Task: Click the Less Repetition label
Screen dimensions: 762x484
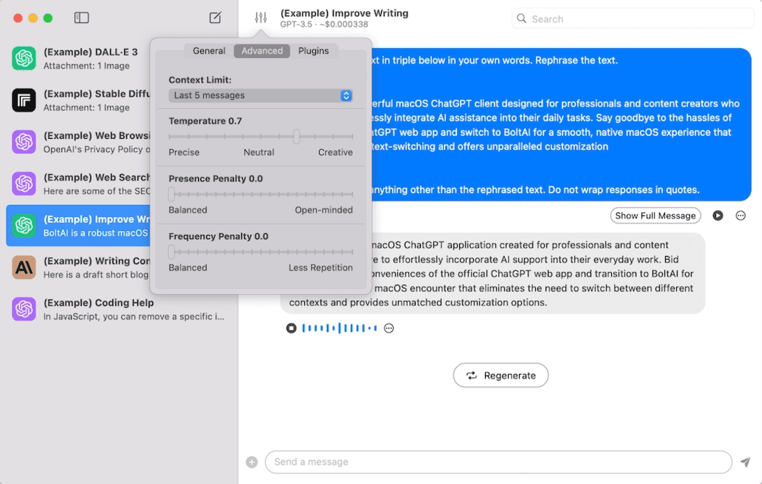Action: [x=321, y=268]
